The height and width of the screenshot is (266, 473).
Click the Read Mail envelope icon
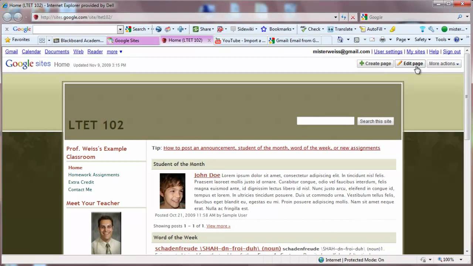click(372, 40)
